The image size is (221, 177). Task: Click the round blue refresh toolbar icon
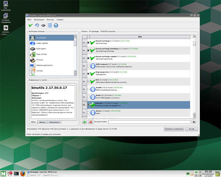pyautogui.click(x=56, y=25)
